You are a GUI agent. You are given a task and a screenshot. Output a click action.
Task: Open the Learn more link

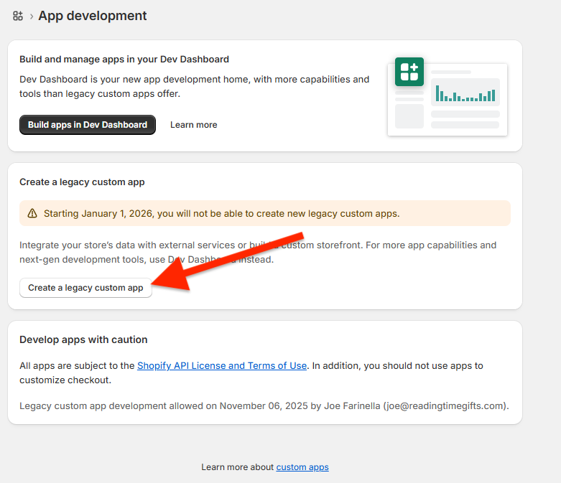point(193,125)
